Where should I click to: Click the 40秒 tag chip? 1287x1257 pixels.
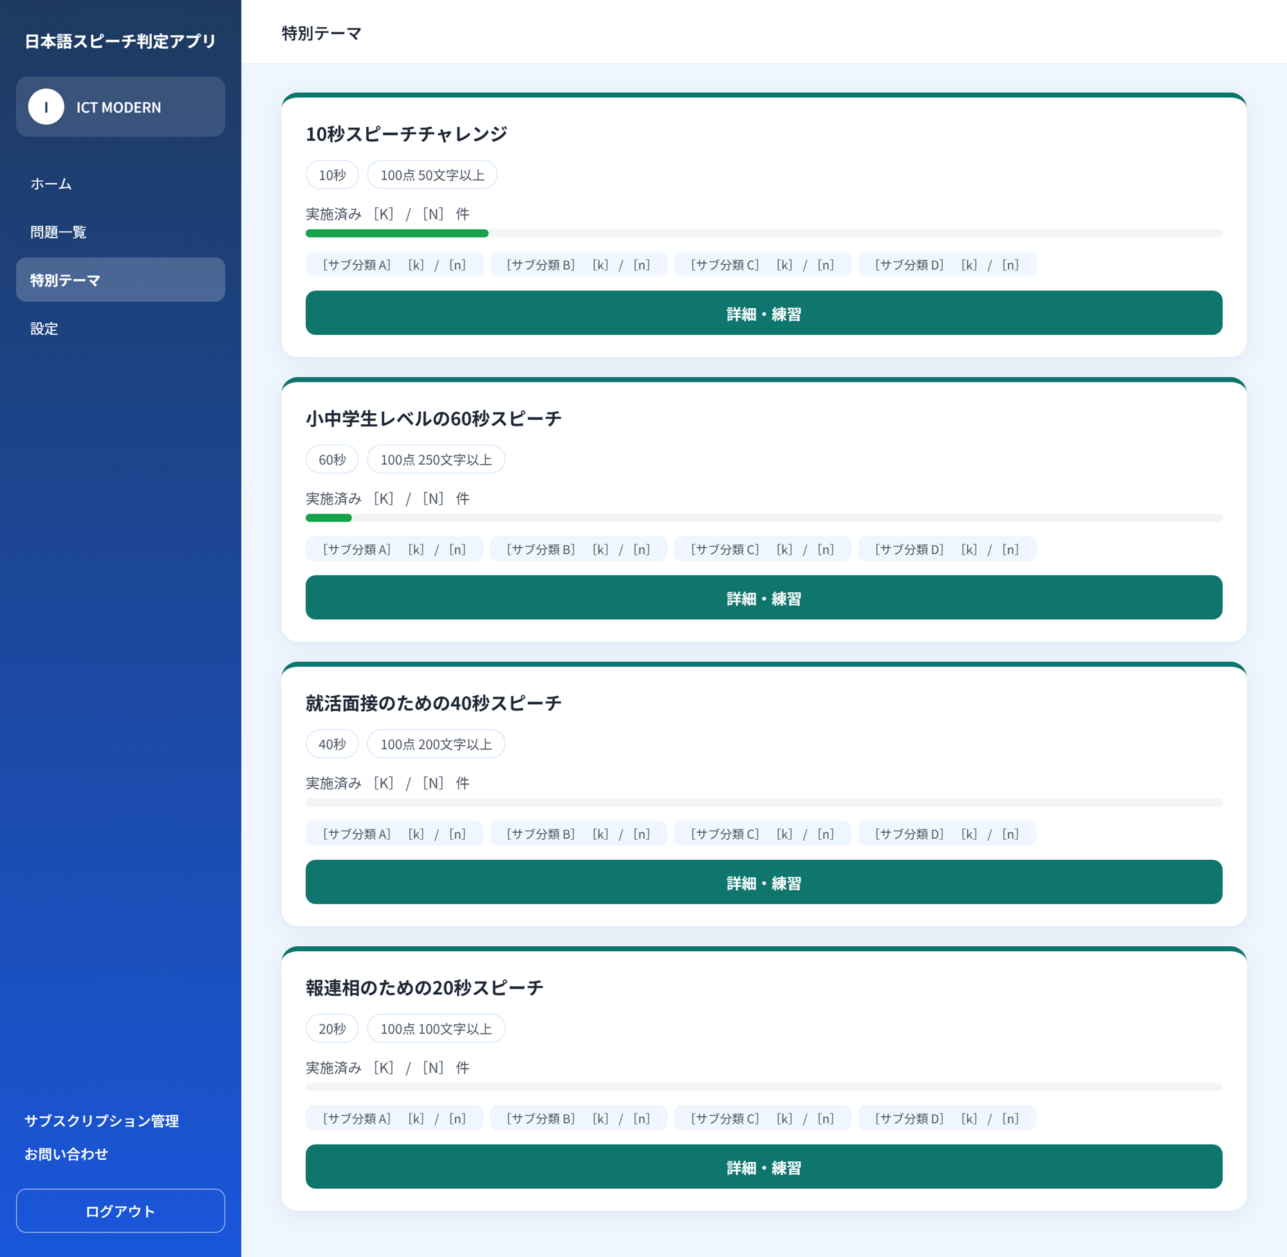click(332, 744)
